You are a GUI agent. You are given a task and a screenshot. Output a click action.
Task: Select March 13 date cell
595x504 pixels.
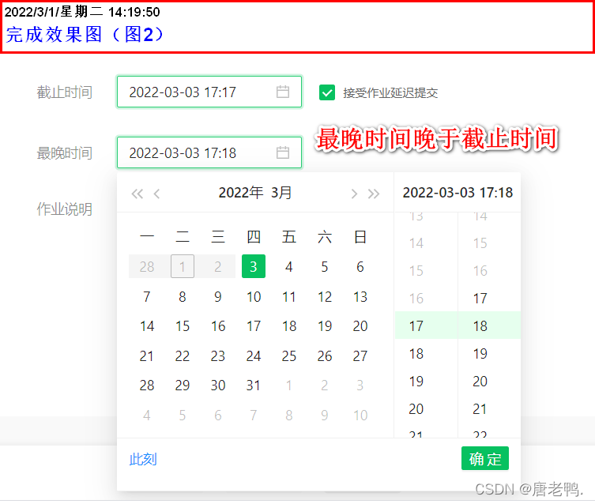tap(360, 296)
